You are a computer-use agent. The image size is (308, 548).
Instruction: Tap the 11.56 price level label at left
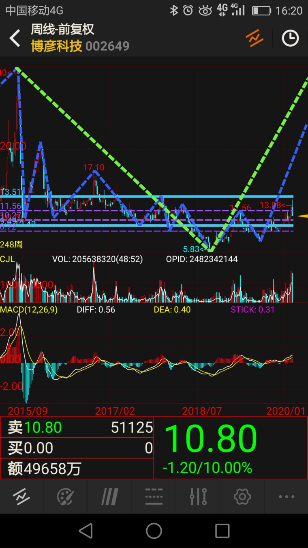pyautogui.click(x=11, y=206)
